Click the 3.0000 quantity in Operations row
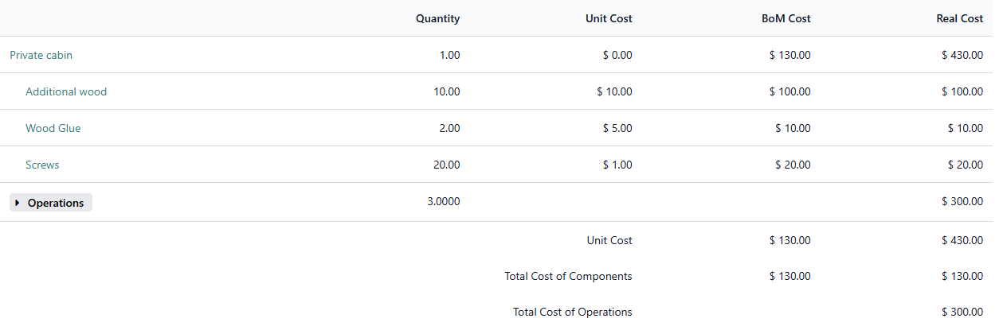 click(443, 202)
